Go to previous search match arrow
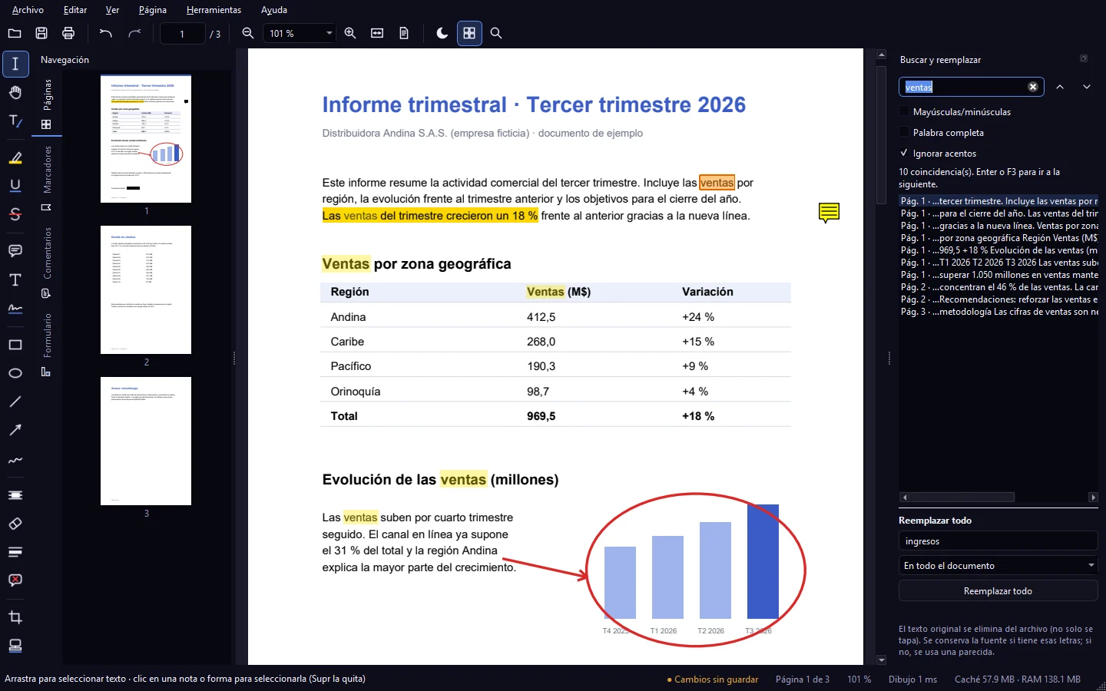 (x=1060, y=87)
